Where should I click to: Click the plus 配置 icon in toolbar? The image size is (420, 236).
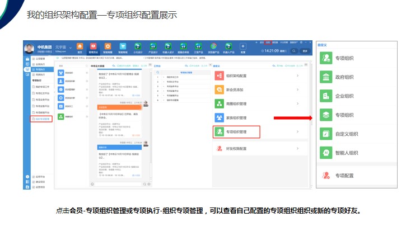click(x=242, y=46)
